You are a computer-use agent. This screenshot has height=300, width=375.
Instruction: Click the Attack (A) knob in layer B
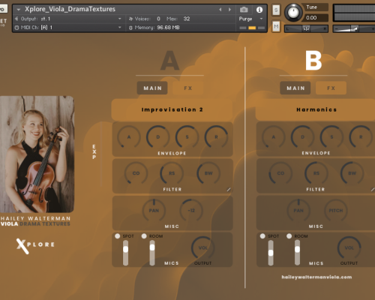tap(274, 137)
